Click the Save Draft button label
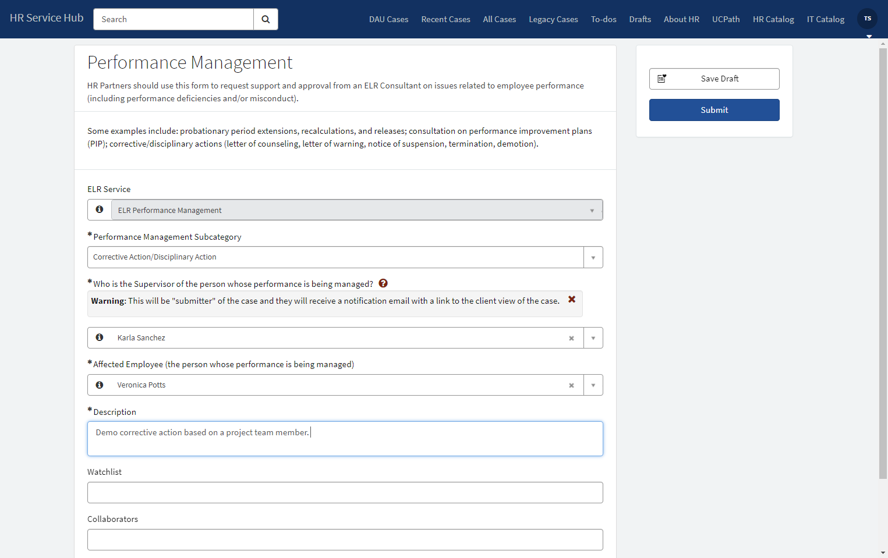This screenshot has height=558, width=888. [x=720, y=79]
